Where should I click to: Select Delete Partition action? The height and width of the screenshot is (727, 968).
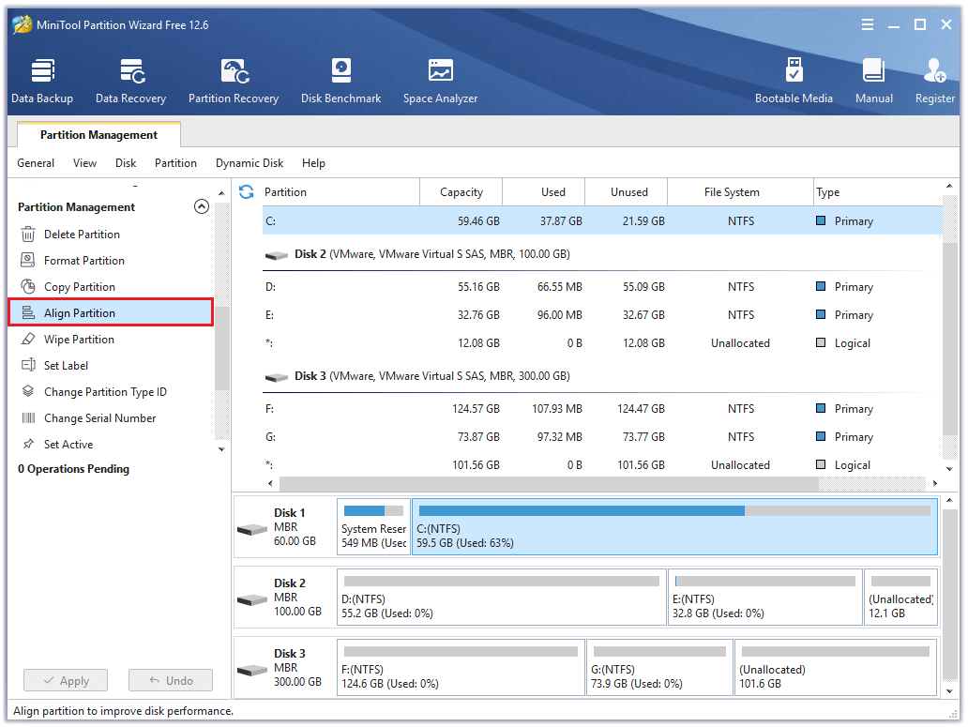[82, 235]
